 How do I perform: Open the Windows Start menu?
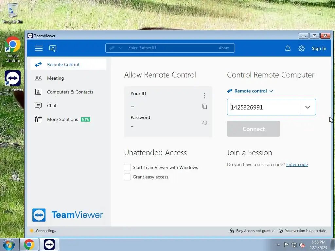pyautogui.click(x=9, y=244)
